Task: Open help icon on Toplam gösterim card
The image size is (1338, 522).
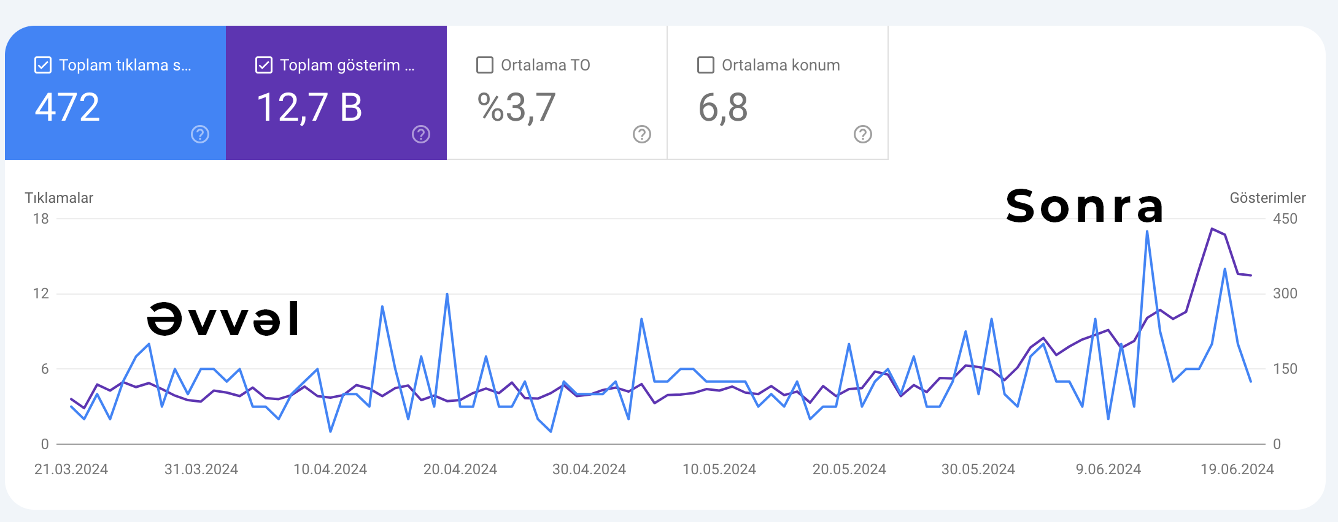Action: (421, 134)
